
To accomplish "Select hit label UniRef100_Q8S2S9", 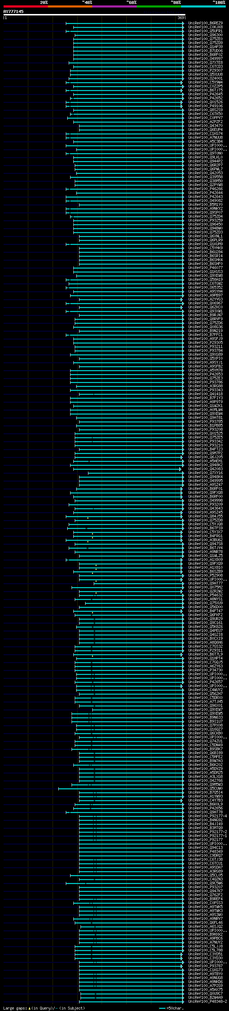I will point(205,110).
